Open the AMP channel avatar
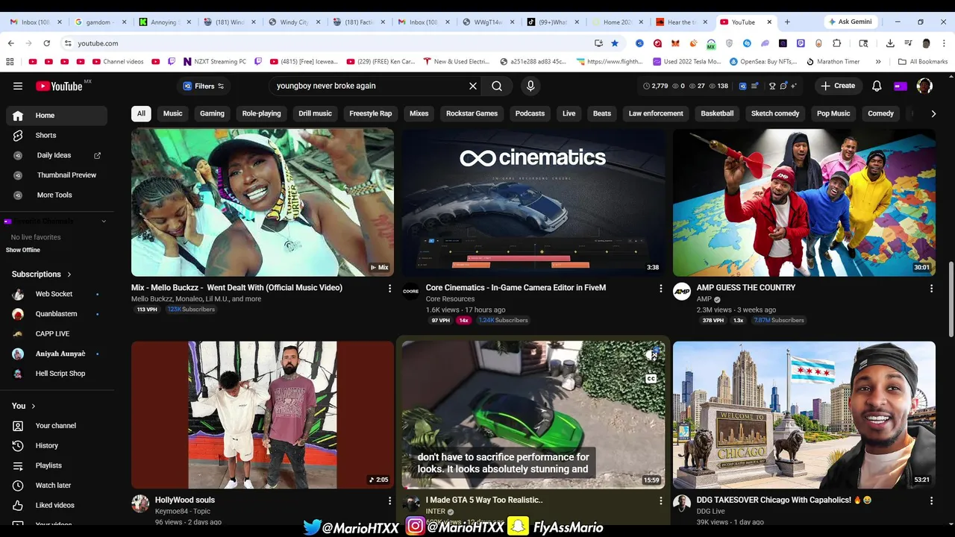 [x=682, y=292]
